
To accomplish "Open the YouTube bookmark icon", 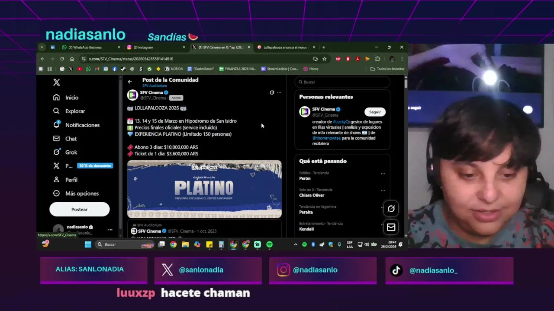I will click(x=80, y=69).
